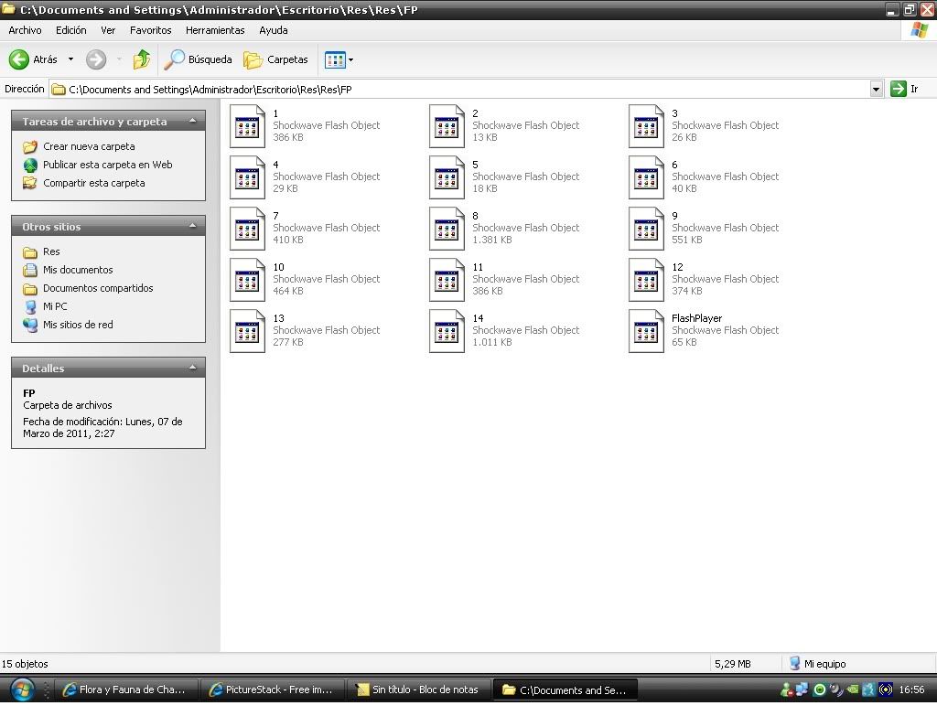Click the 5,29 MB status bar size
The width and height of the screenshot is (937, 727).
(x=733, y=664)
